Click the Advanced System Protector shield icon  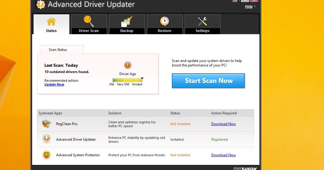pyautogui.click(x=46, y=155)
